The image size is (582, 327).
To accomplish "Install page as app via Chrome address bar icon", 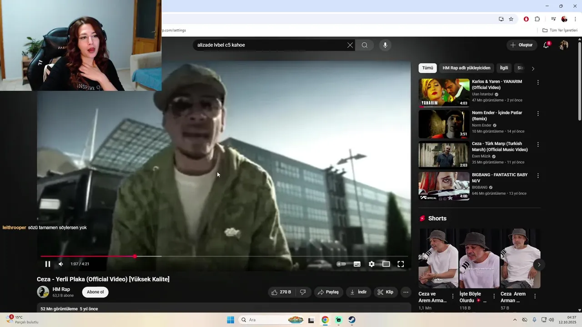I will [501, 19].
